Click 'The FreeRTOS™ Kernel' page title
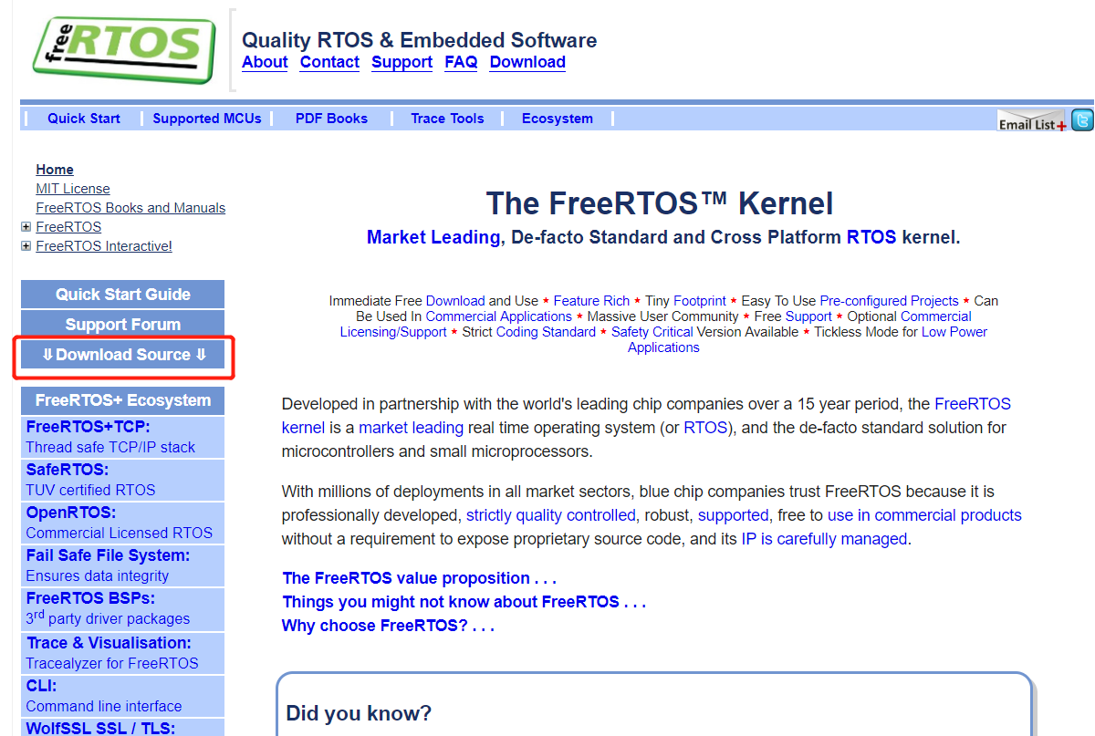The image size is (1095, 736). pos(660,202)
